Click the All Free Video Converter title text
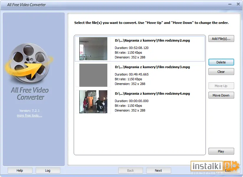 click(27, 5)
